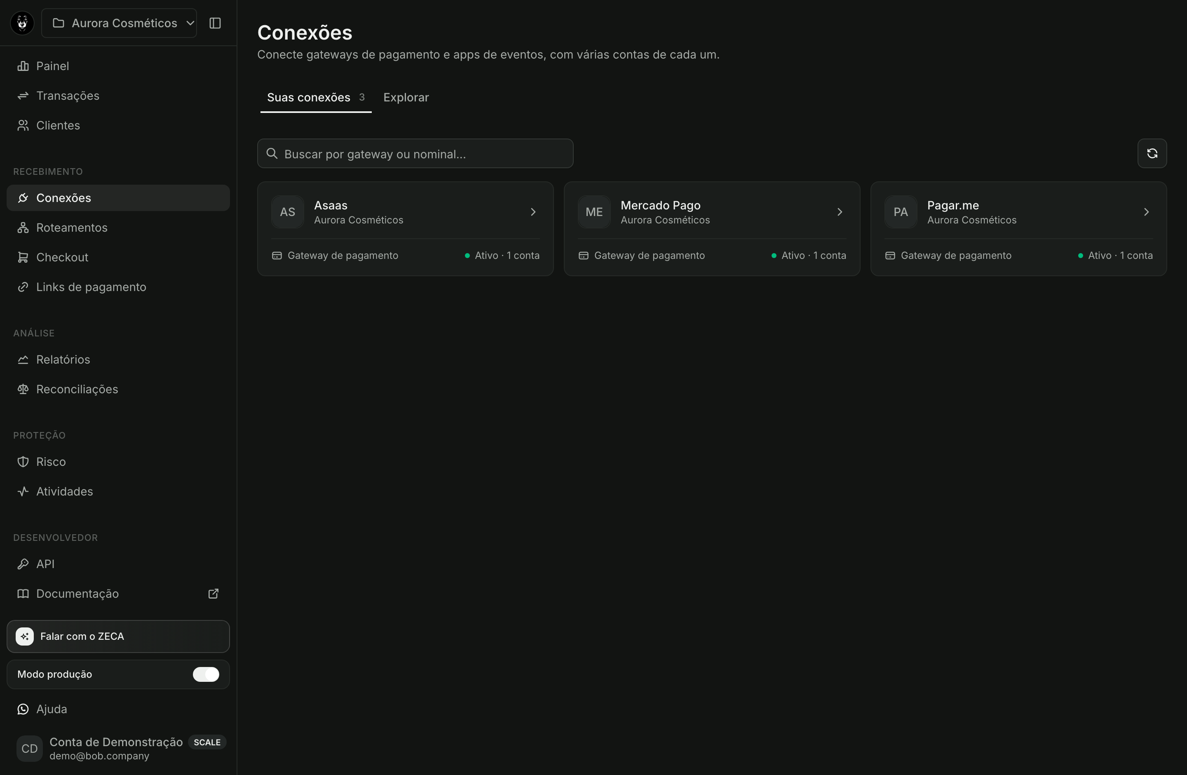Image resolution: width=1187 pixels, height=775 pixels.
Task: Open the Aurora Cosméticos workspace dropdown
Action: (x=119, y=23)
